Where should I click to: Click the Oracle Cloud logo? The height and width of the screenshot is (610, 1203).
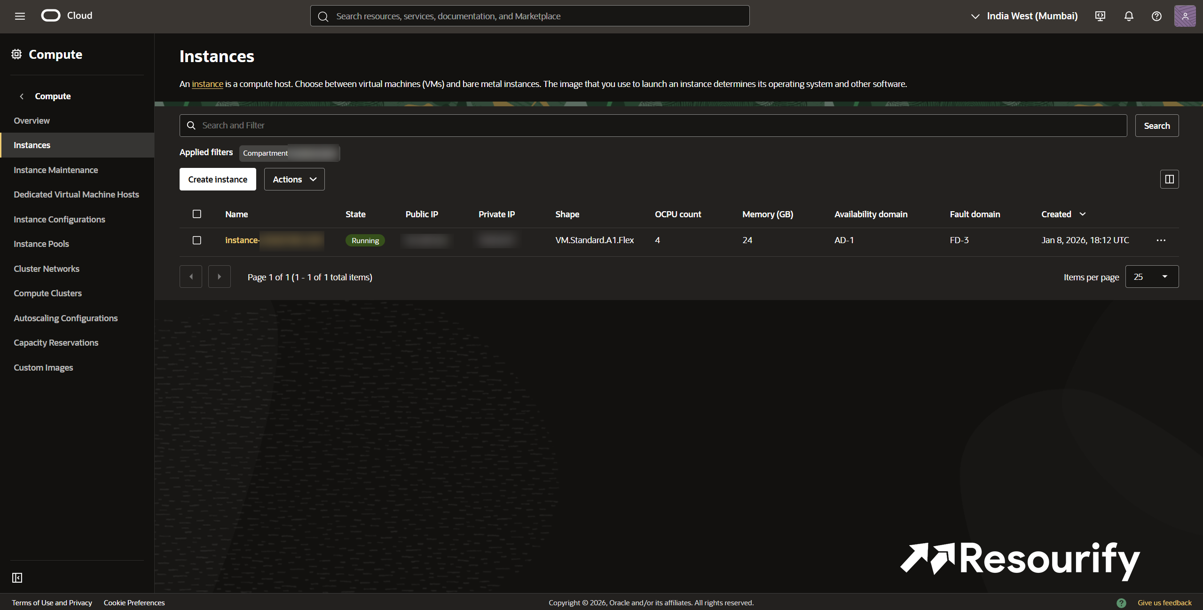[x=67, y=16]
